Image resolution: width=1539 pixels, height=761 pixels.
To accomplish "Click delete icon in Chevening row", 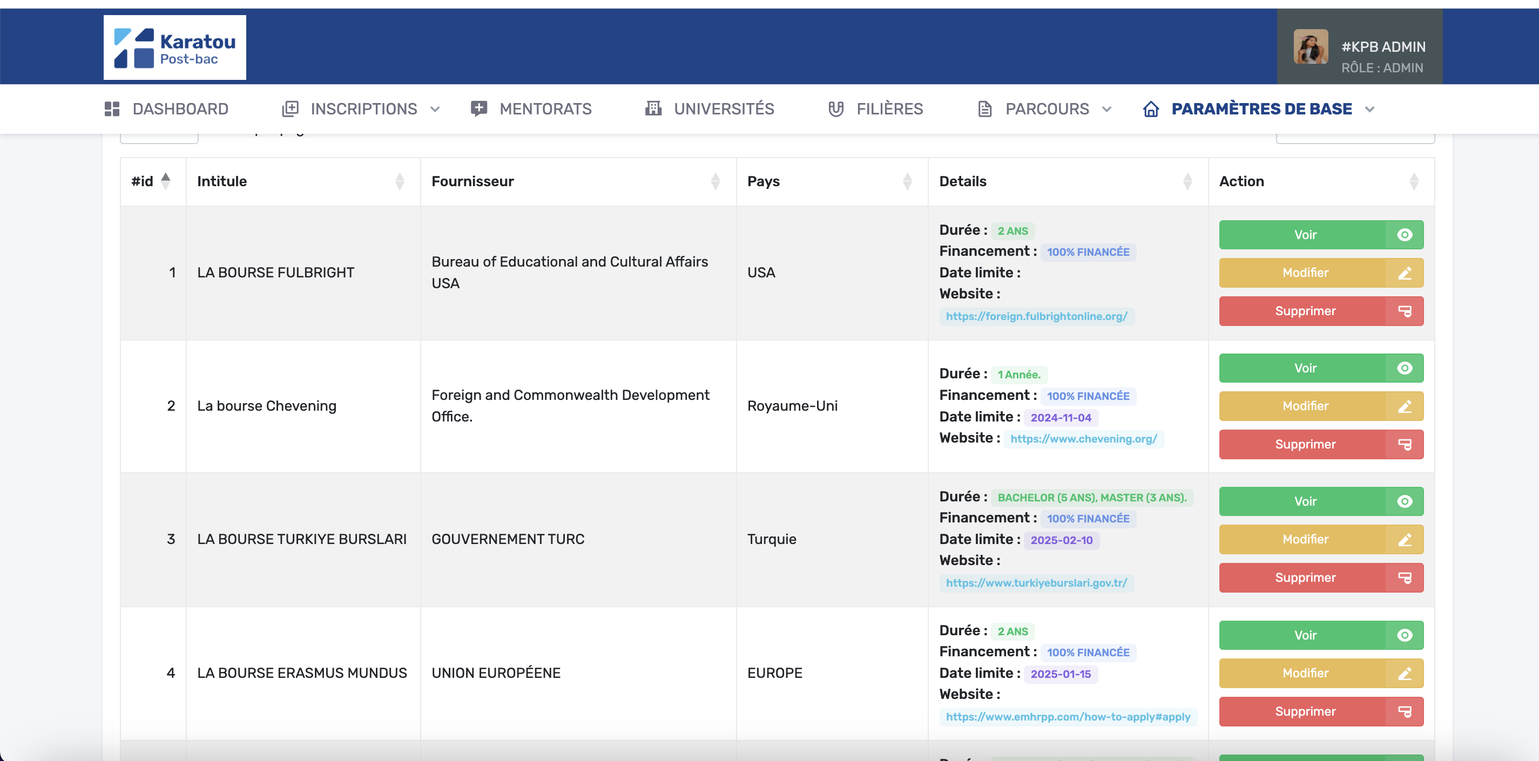I will coord(1405,444).
